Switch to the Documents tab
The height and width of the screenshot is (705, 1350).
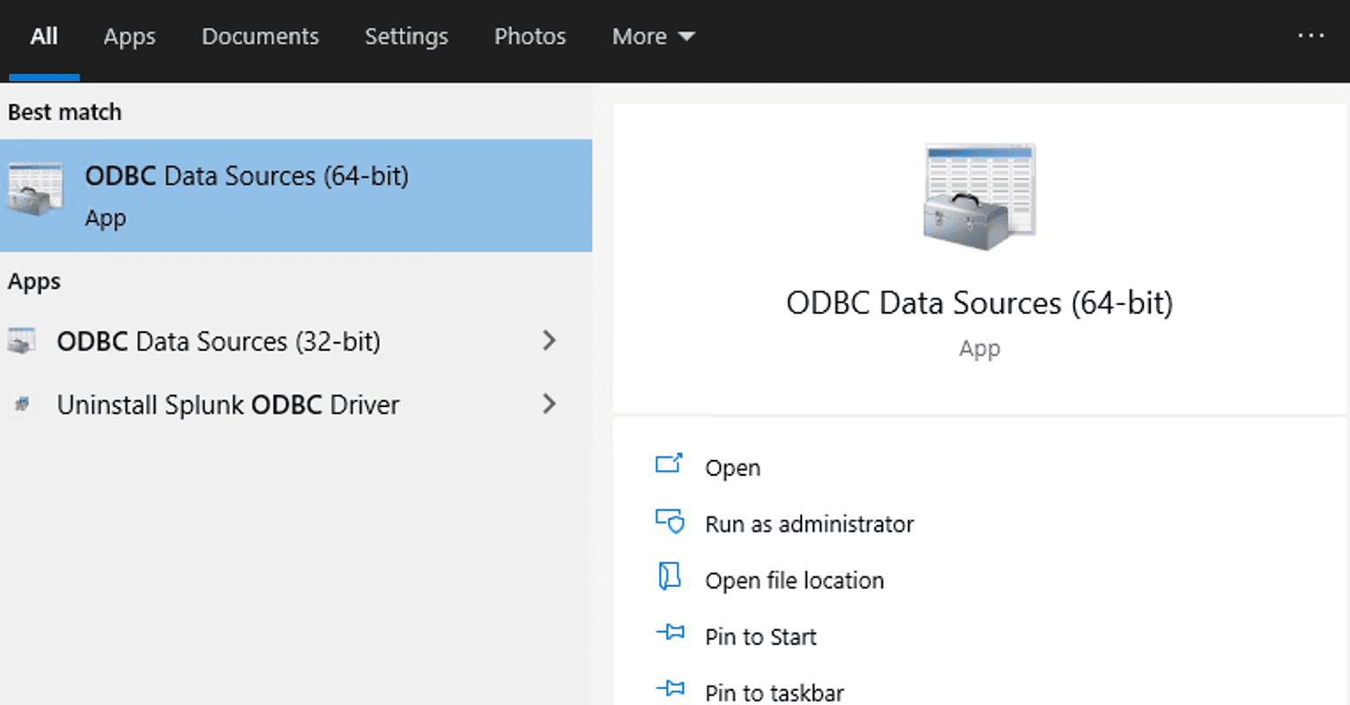[x=260, y=36]
